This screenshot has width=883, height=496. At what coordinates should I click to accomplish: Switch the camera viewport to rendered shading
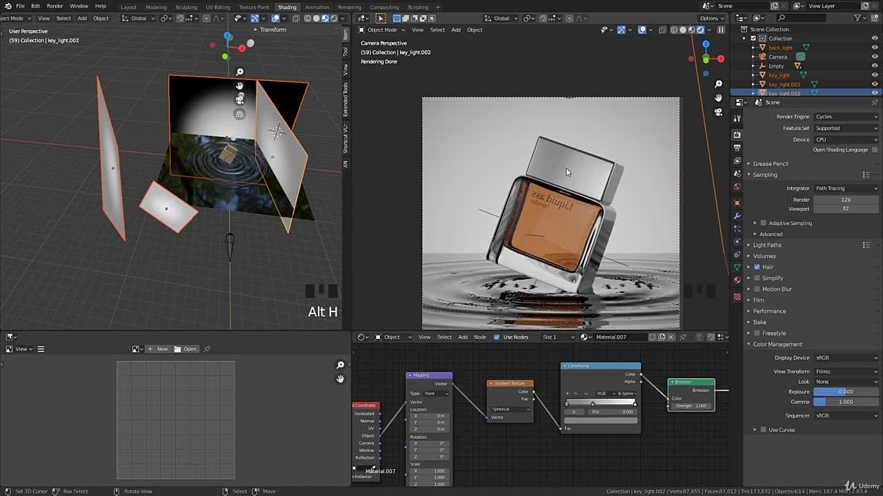pyautogui.click(x=700, y=30)
